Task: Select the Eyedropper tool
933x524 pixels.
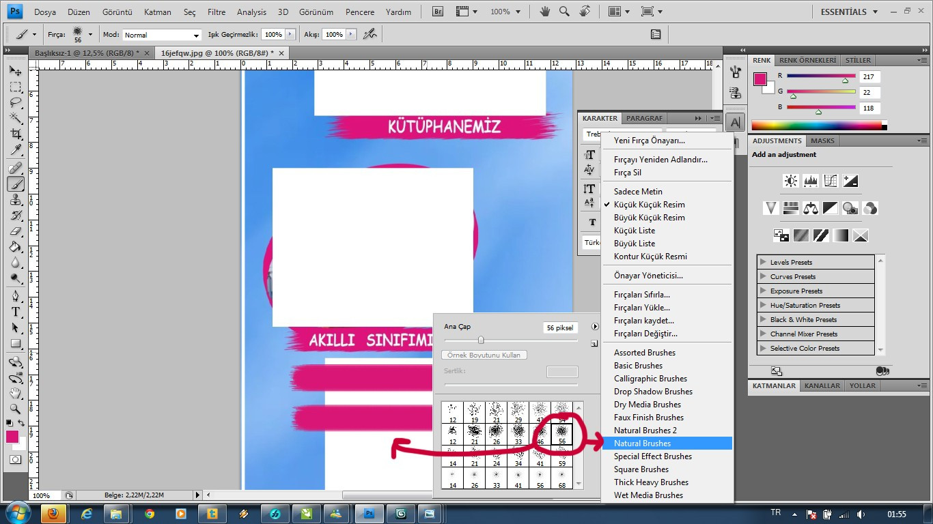Action: point(16,150)
